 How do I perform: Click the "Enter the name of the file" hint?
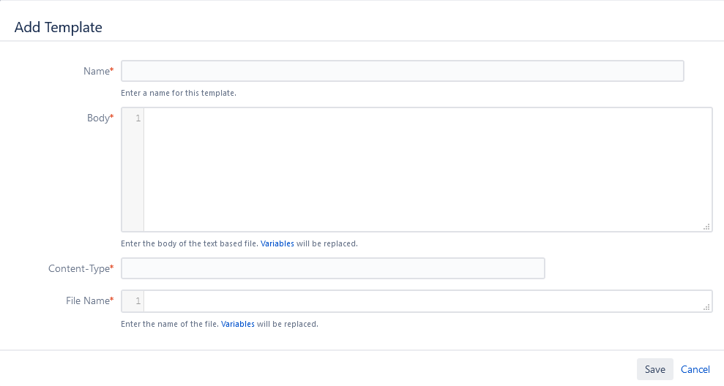170,323
